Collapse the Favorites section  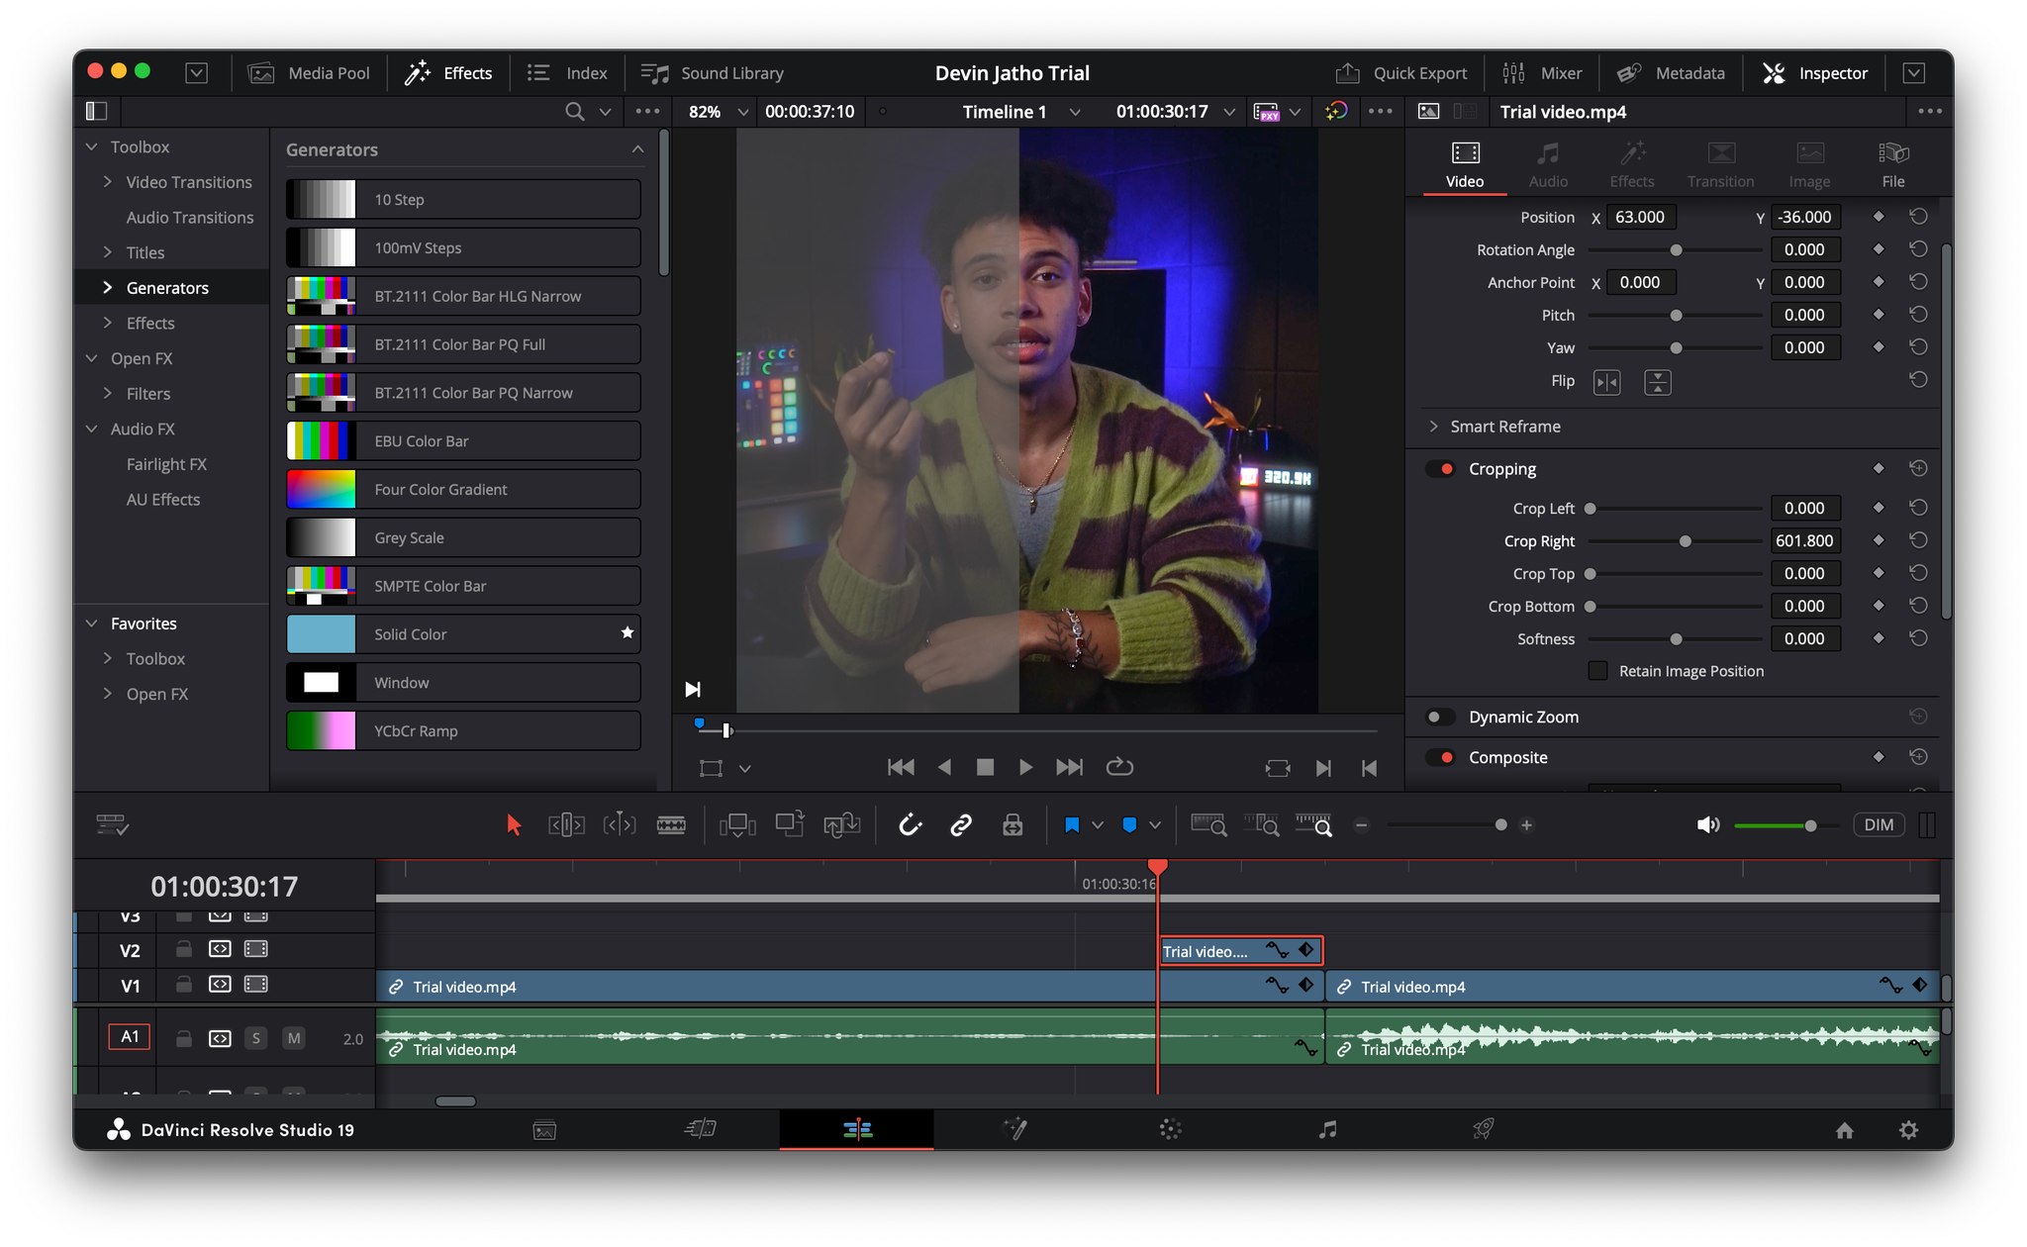[x=92, y=623]
